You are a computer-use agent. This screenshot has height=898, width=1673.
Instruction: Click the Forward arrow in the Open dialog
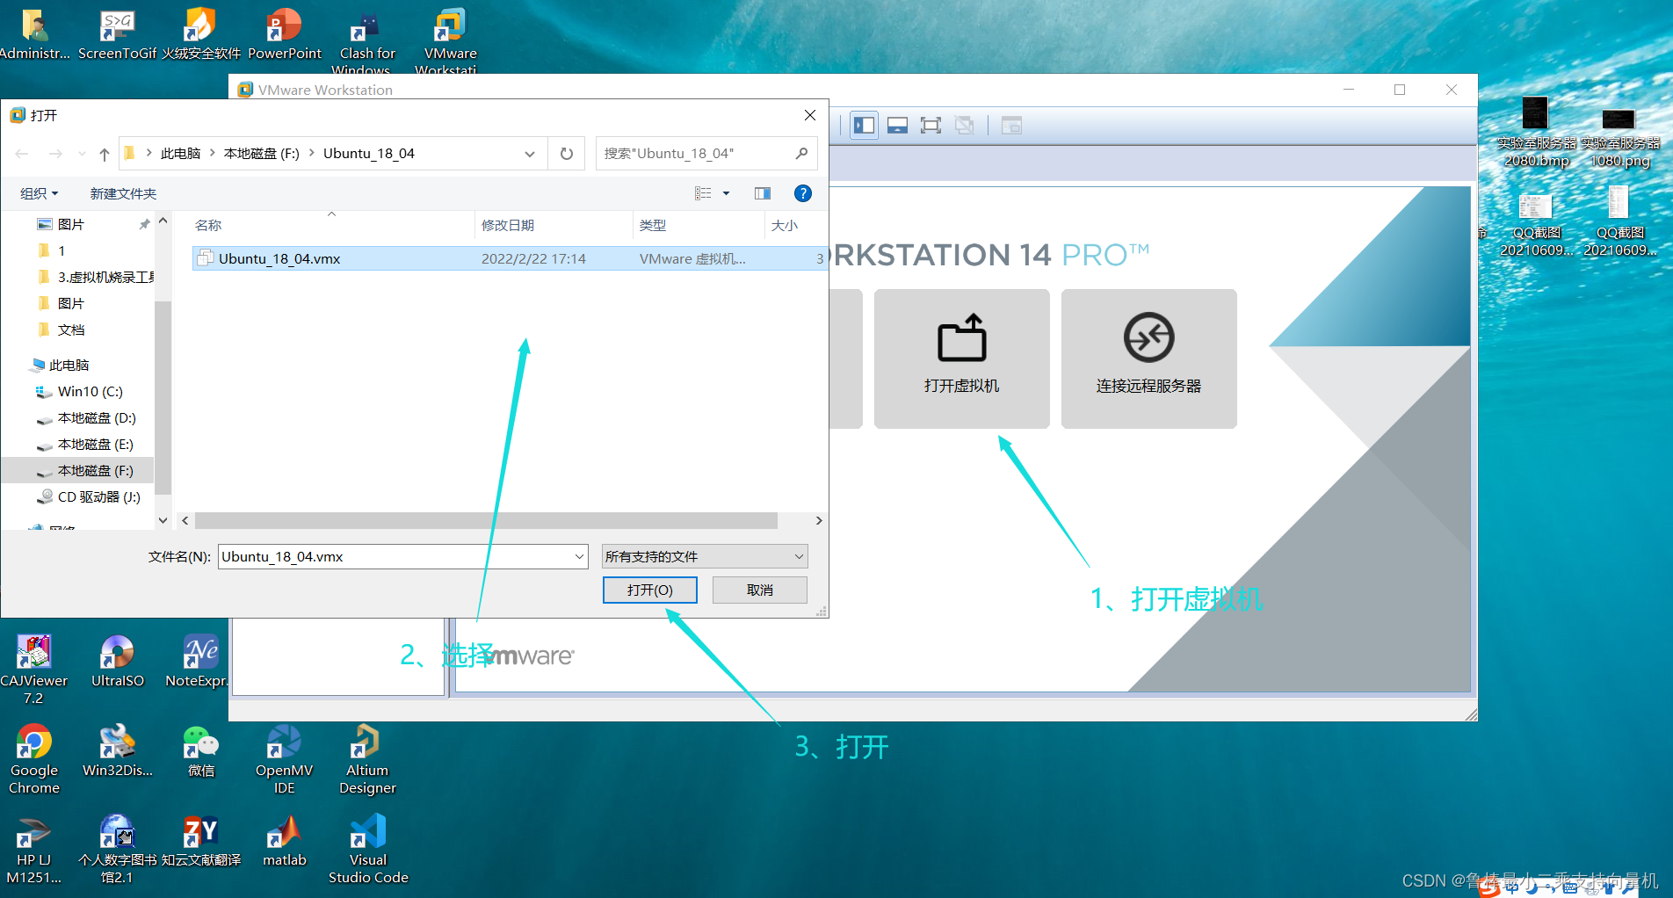tap(55, 154)
